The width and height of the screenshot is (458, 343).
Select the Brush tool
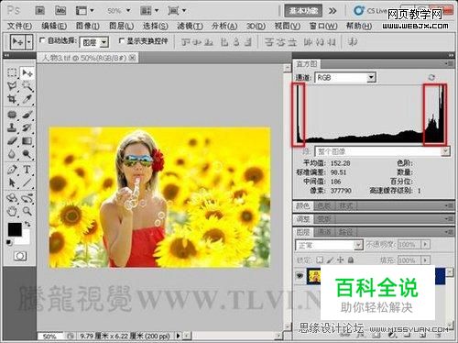tap(27, 115)
